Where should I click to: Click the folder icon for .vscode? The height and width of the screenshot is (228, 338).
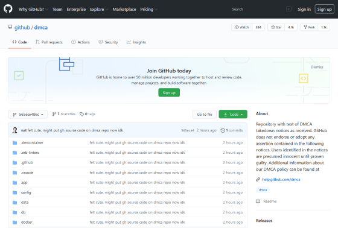pos(14,173)
